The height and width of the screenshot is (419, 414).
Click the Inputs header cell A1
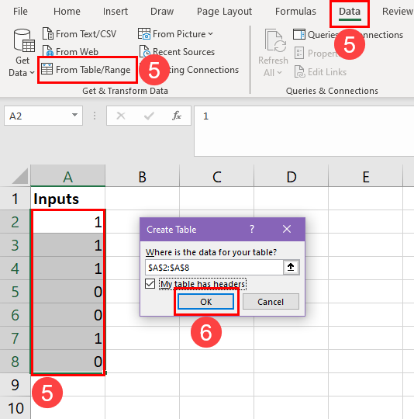click(67, 199)
